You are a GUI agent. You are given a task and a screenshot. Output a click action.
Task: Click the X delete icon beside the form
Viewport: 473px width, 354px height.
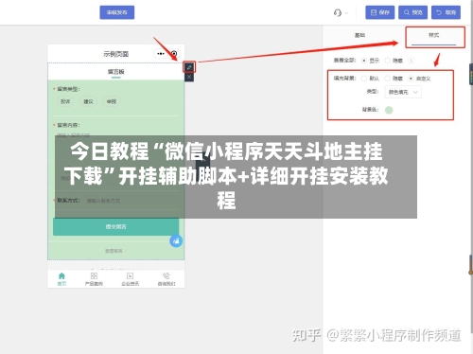point(189,77)
